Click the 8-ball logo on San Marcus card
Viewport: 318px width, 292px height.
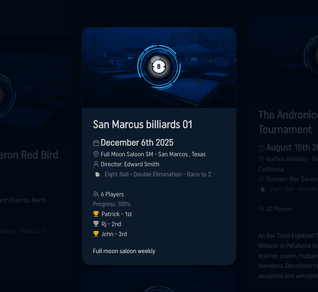(159, 67)
